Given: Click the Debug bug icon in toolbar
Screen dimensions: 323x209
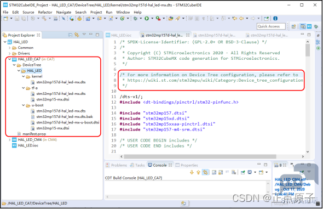Looking at the screenshot, I should click(x=135, y=19).
